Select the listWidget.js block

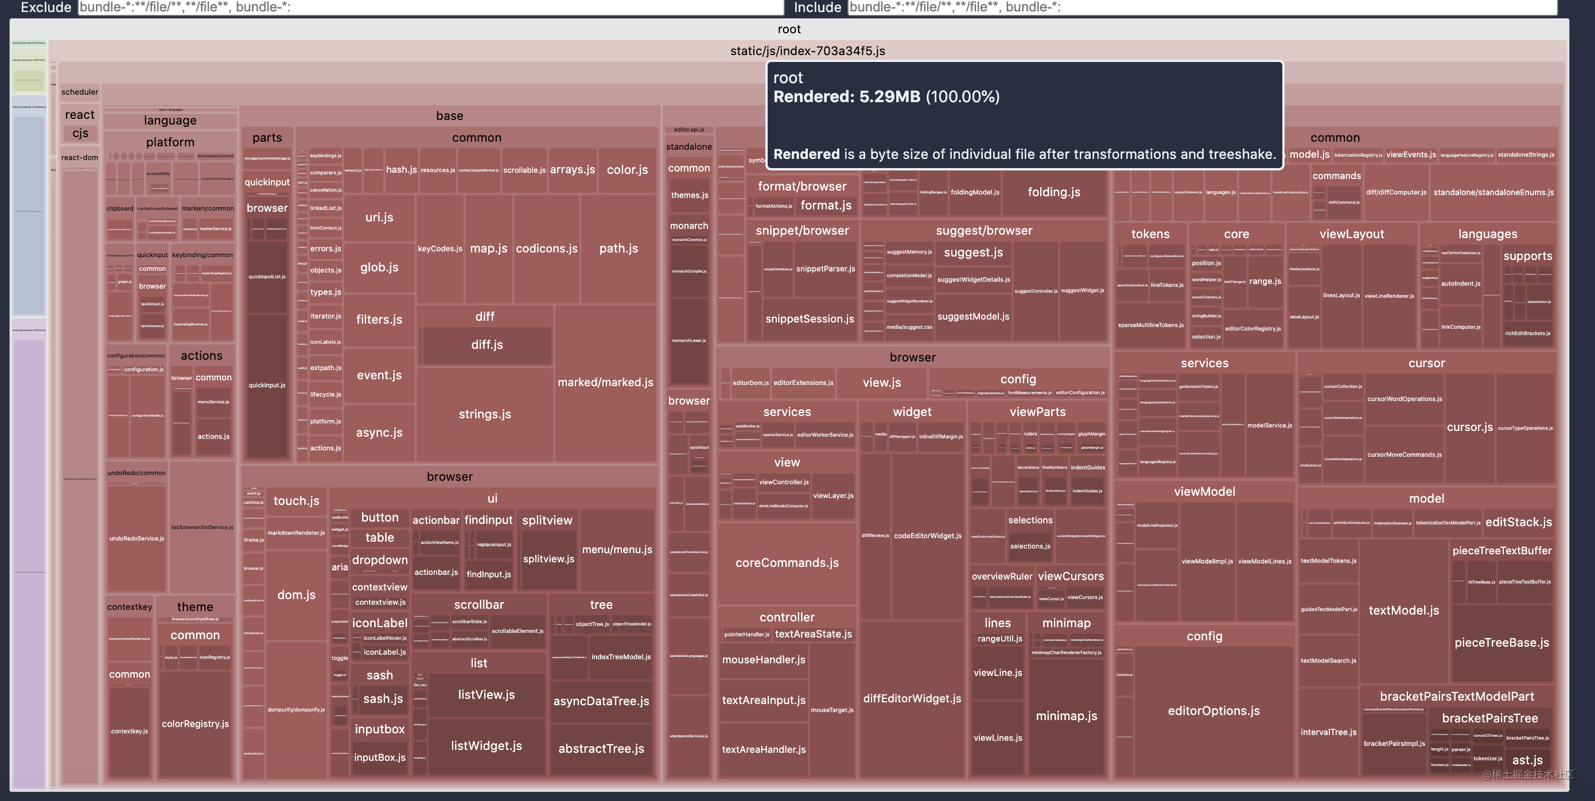click(x=486, y=746)
